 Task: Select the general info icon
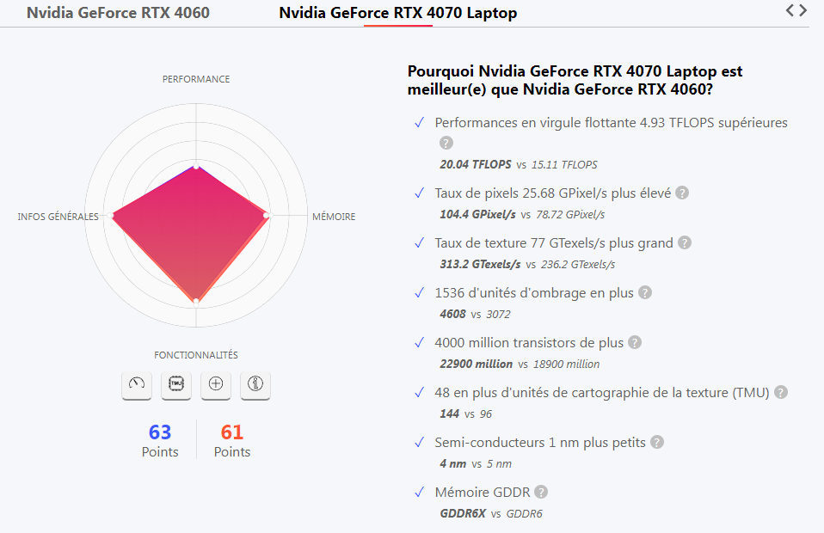tap(255, 385)
